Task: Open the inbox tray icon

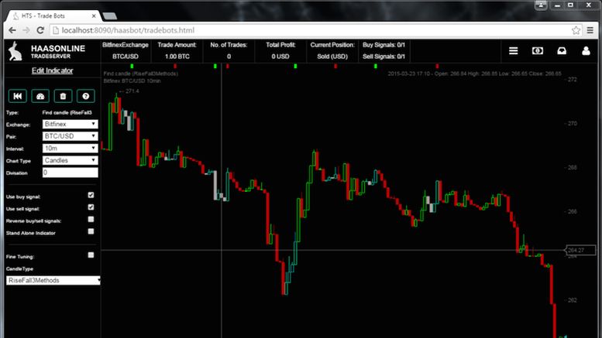Action: click(562, 51)
